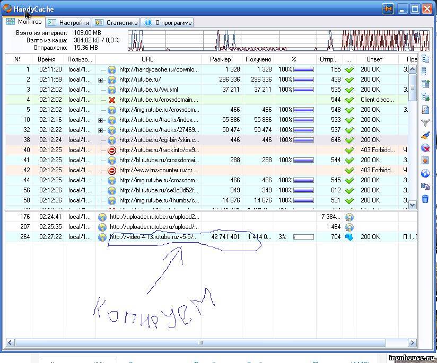Copy URL using the copy icon
Screen dimensions: 437x363
point(425,186)
